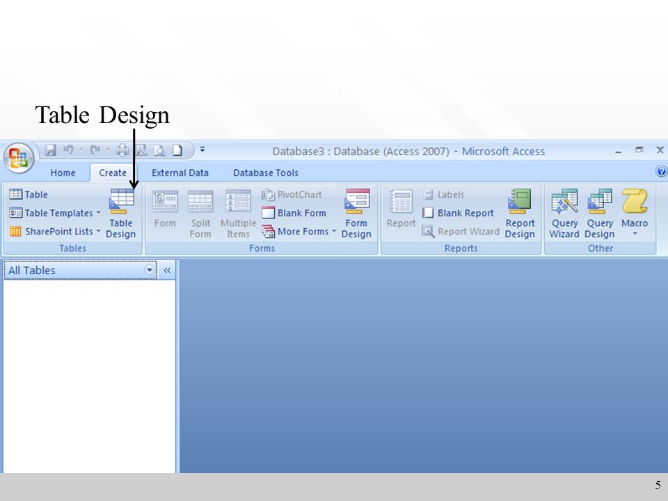Screen dimensions: 668x501
Task: Click the Redo icon in Quick Access toolbar
Action: 95,150
